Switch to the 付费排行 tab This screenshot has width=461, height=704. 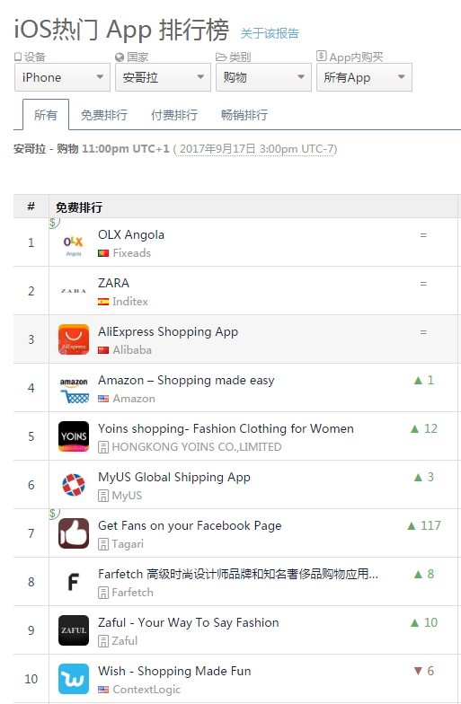click(x=174, y=115)
